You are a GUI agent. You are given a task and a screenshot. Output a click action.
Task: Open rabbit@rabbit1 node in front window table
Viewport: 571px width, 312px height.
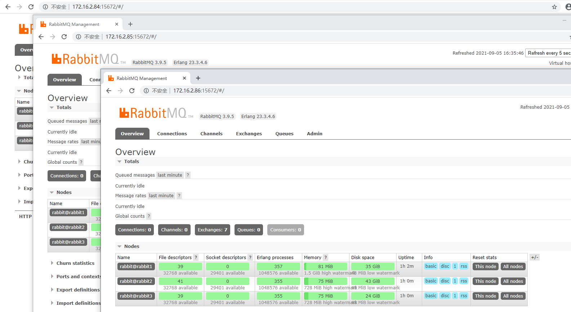click(136, 267)
